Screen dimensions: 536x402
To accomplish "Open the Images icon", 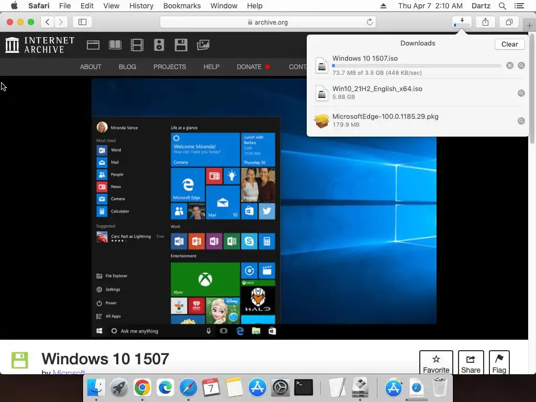I will coord(203,45).
